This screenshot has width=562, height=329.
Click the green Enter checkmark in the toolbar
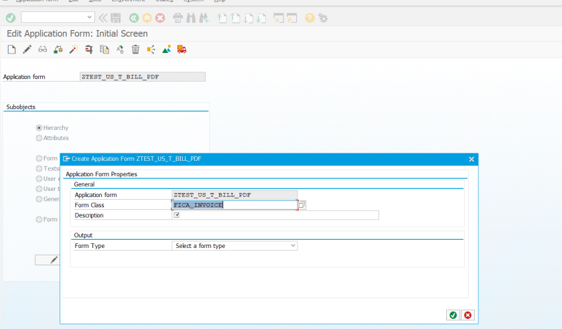[x=11, y=17]
